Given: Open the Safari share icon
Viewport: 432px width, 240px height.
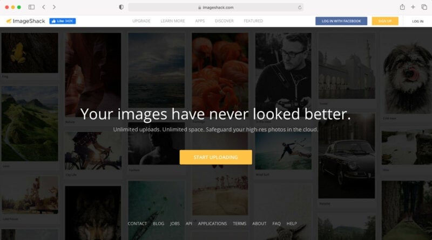Looking at the screenshot, I should pyautogui.click(x=402, y=7).
